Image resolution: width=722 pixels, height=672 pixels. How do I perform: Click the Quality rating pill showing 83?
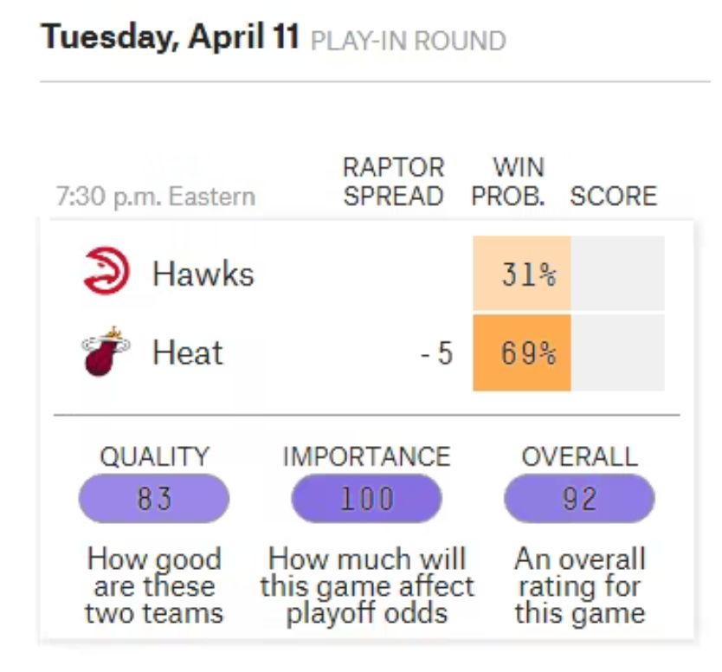tap(154, 498)
